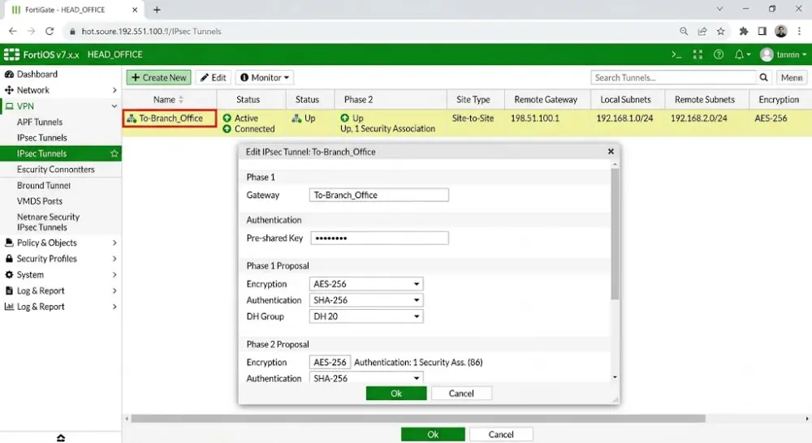The width and height of the screenshot is (812, 443).
Task: Click the Phase 2 Up status icon
Action: 344,118
